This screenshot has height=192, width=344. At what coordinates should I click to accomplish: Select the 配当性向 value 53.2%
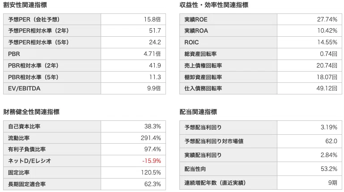(329, 169)
